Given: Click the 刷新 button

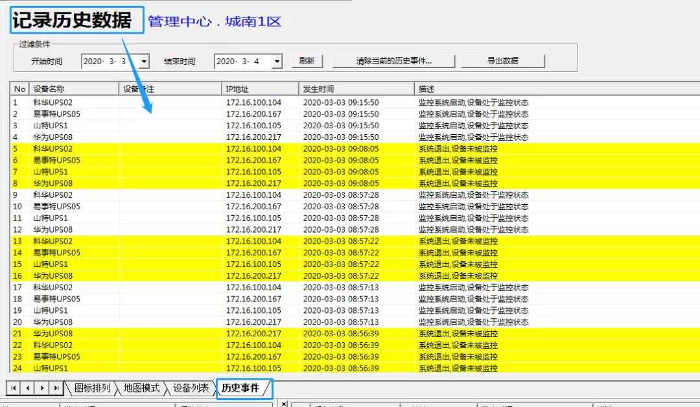Looking at the screenshot, I should [307, 60].
